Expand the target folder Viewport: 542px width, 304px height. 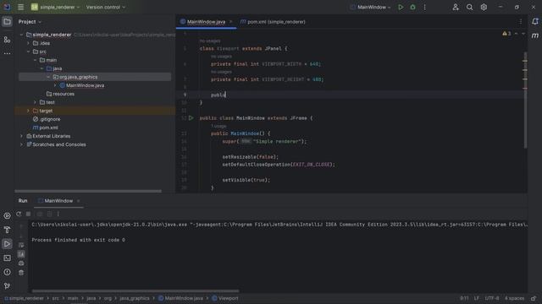click(x=28, y=111)
